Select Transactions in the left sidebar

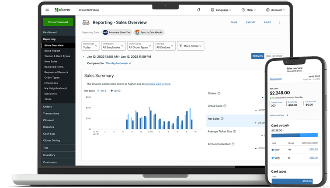point(51,113)
